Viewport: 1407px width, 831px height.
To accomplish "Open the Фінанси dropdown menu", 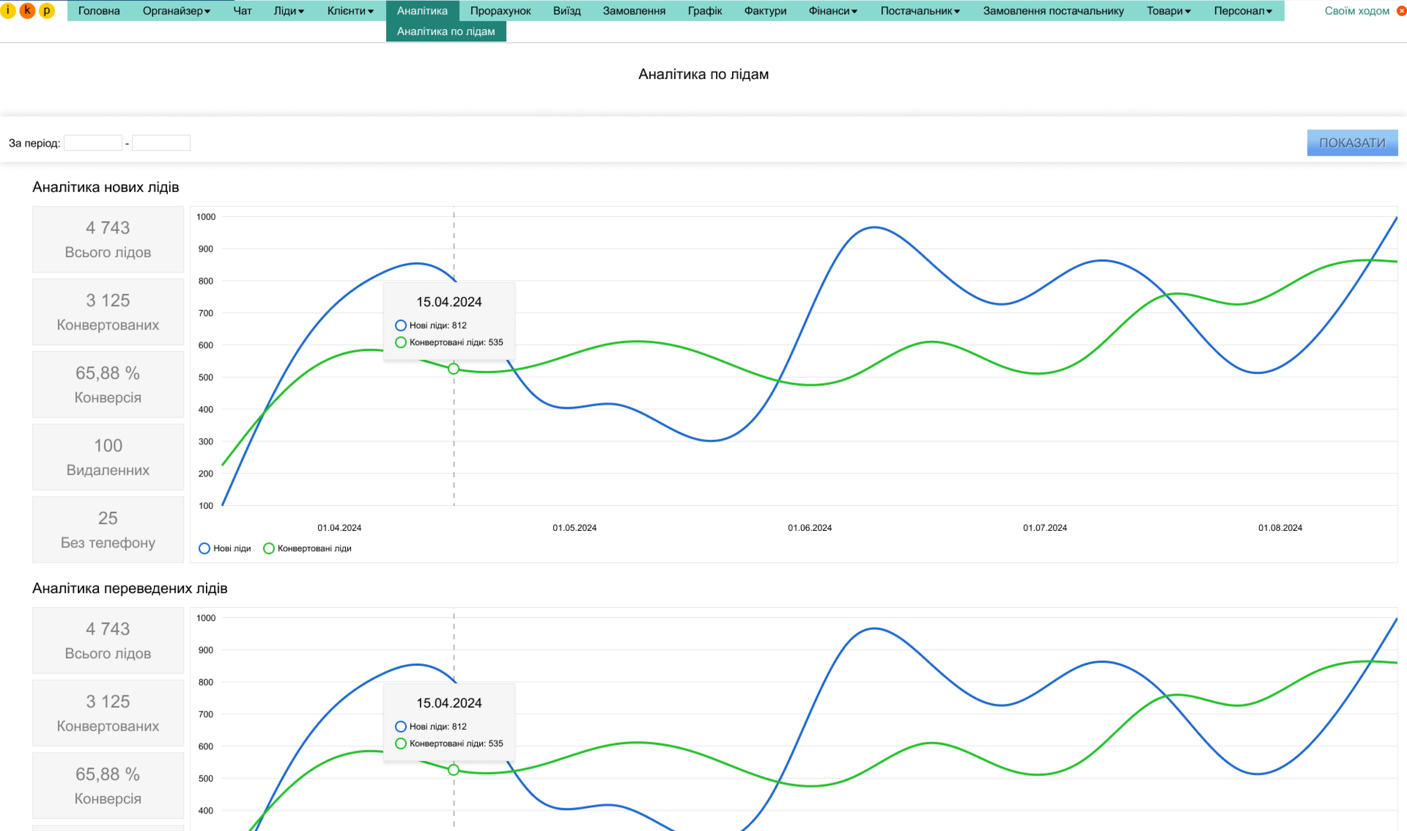I will coord(833,10).
